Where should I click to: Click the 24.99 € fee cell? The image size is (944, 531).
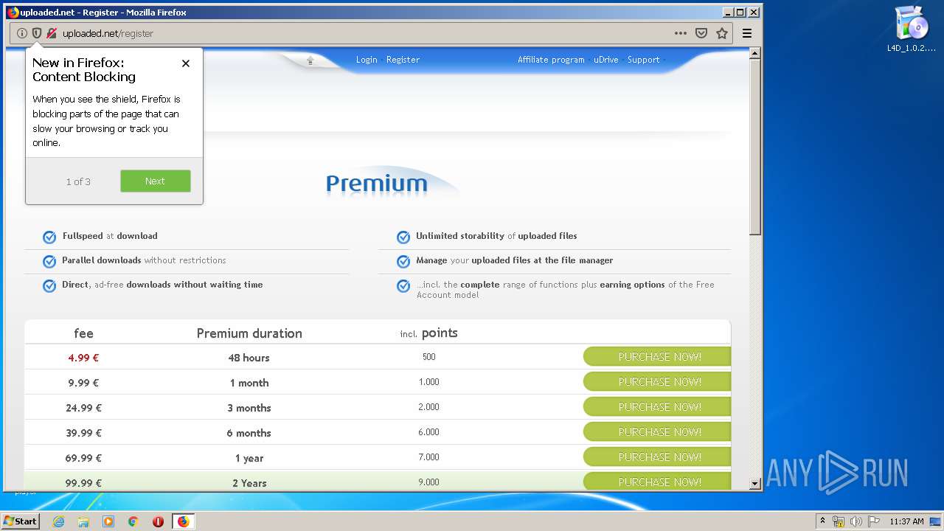click(83, 408)
